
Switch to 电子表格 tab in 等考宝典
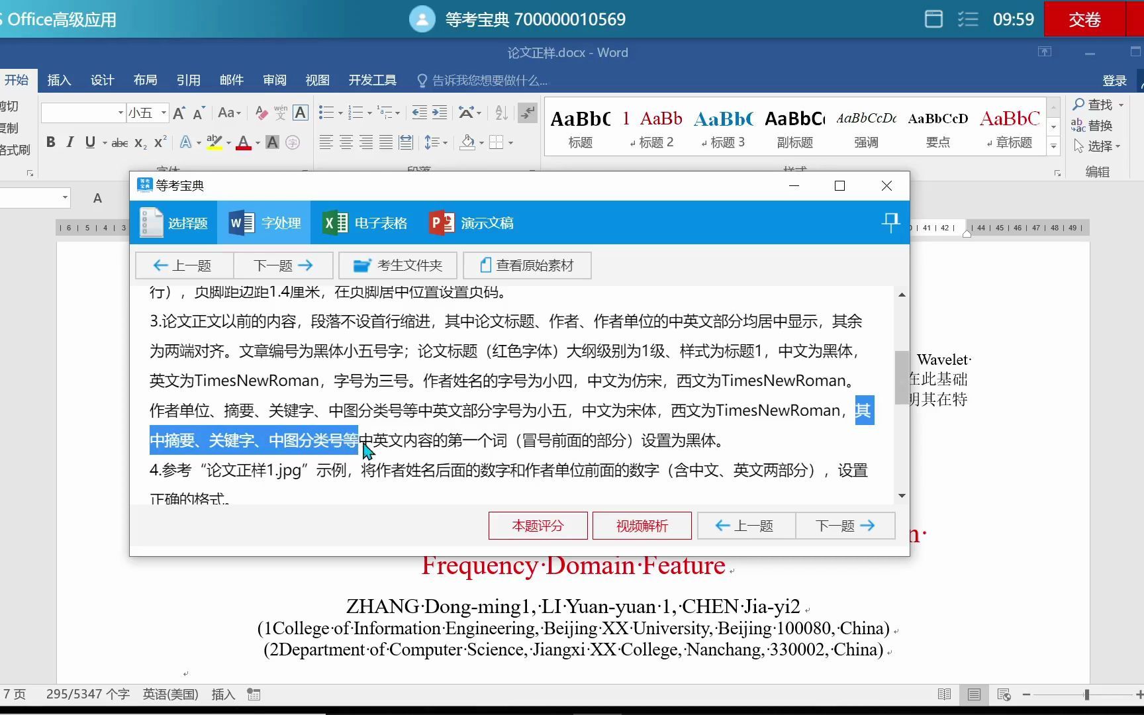coord(365,223)
